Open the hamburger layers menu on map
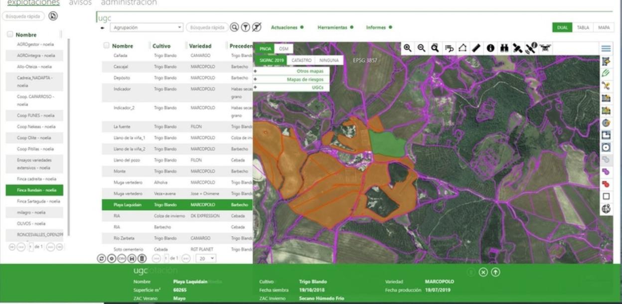Image resolution: width=622 pixels, height=304 pixels. [x=606, y=48]
